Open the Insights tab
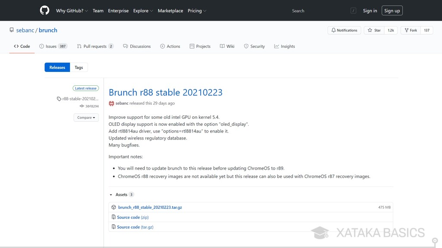442x248 pixels. pyautogui.click(x=284, y=46)
